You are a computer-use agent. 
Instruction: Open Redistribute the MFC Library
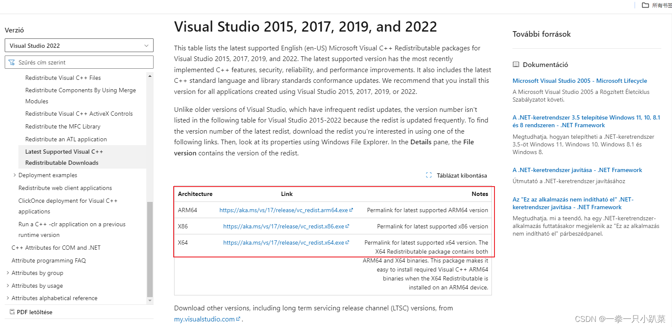(63, 126)
